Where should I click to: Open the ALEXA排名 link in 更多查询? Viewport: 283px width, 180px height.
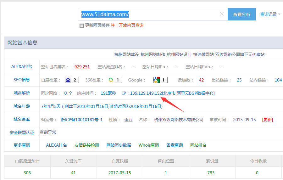tap(56, 145)
